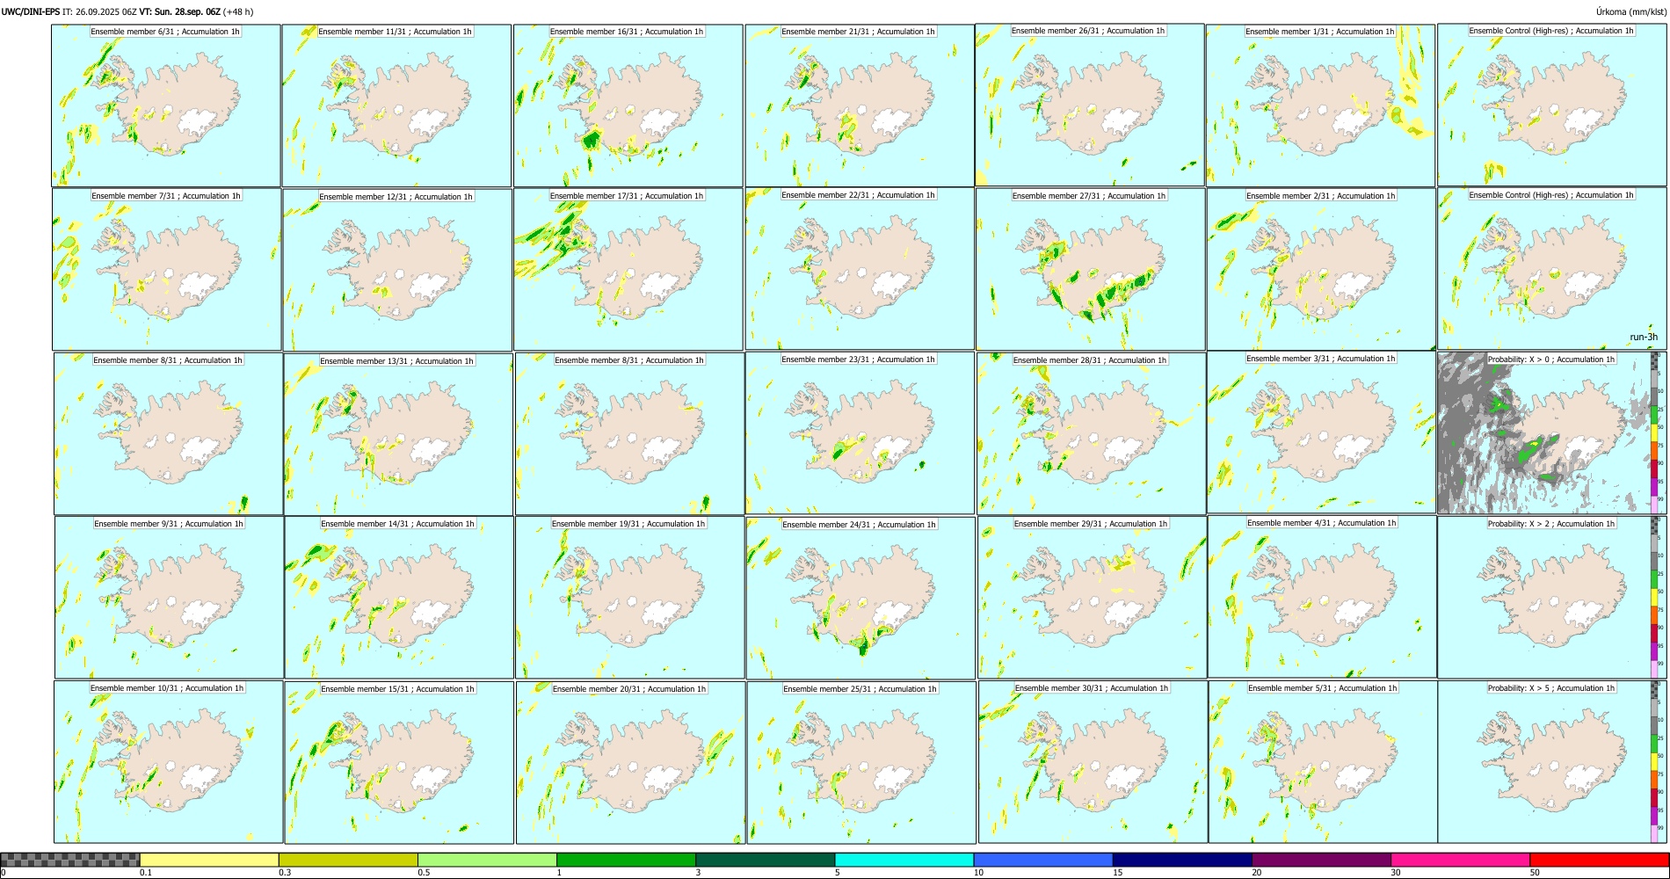
Task: Open the Ensemble member 11/31 map panel
Action: pos(396,105)
